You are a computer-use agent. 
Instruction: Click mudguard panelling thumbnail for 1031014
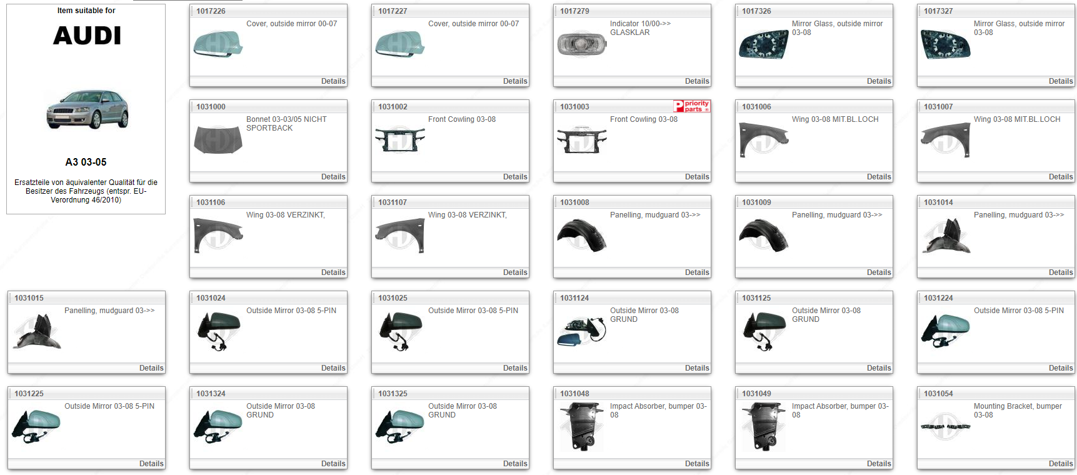coord(945,236)
